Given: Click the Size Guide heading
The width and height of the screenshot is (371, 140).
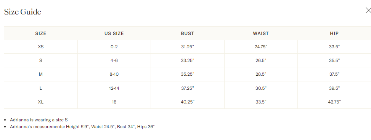Looking at the screenshot, I should click(x=23, y=12).
